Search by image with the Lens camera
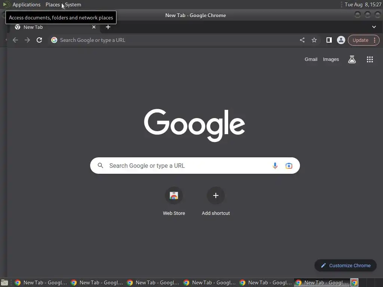383x287 pixels. tap(289, 166)
